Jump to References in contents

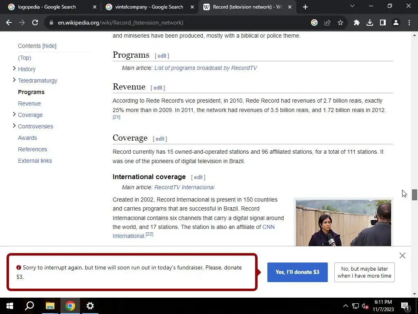point(33,150)
